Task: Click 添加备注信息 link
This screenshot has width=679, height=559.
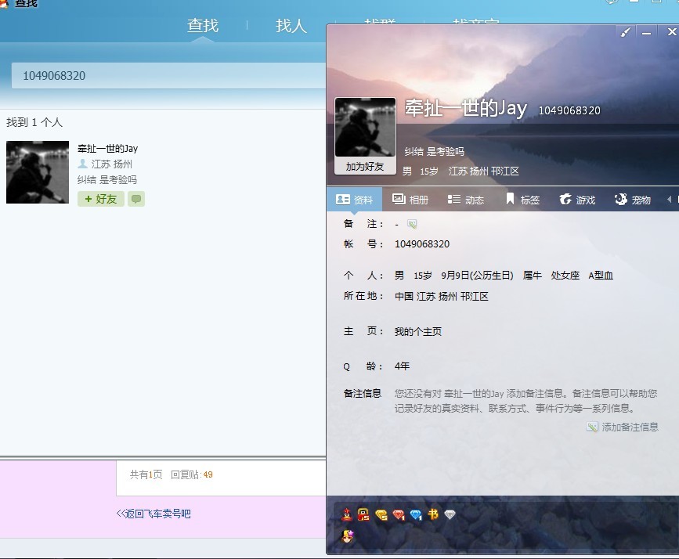Action: [630, 427]
